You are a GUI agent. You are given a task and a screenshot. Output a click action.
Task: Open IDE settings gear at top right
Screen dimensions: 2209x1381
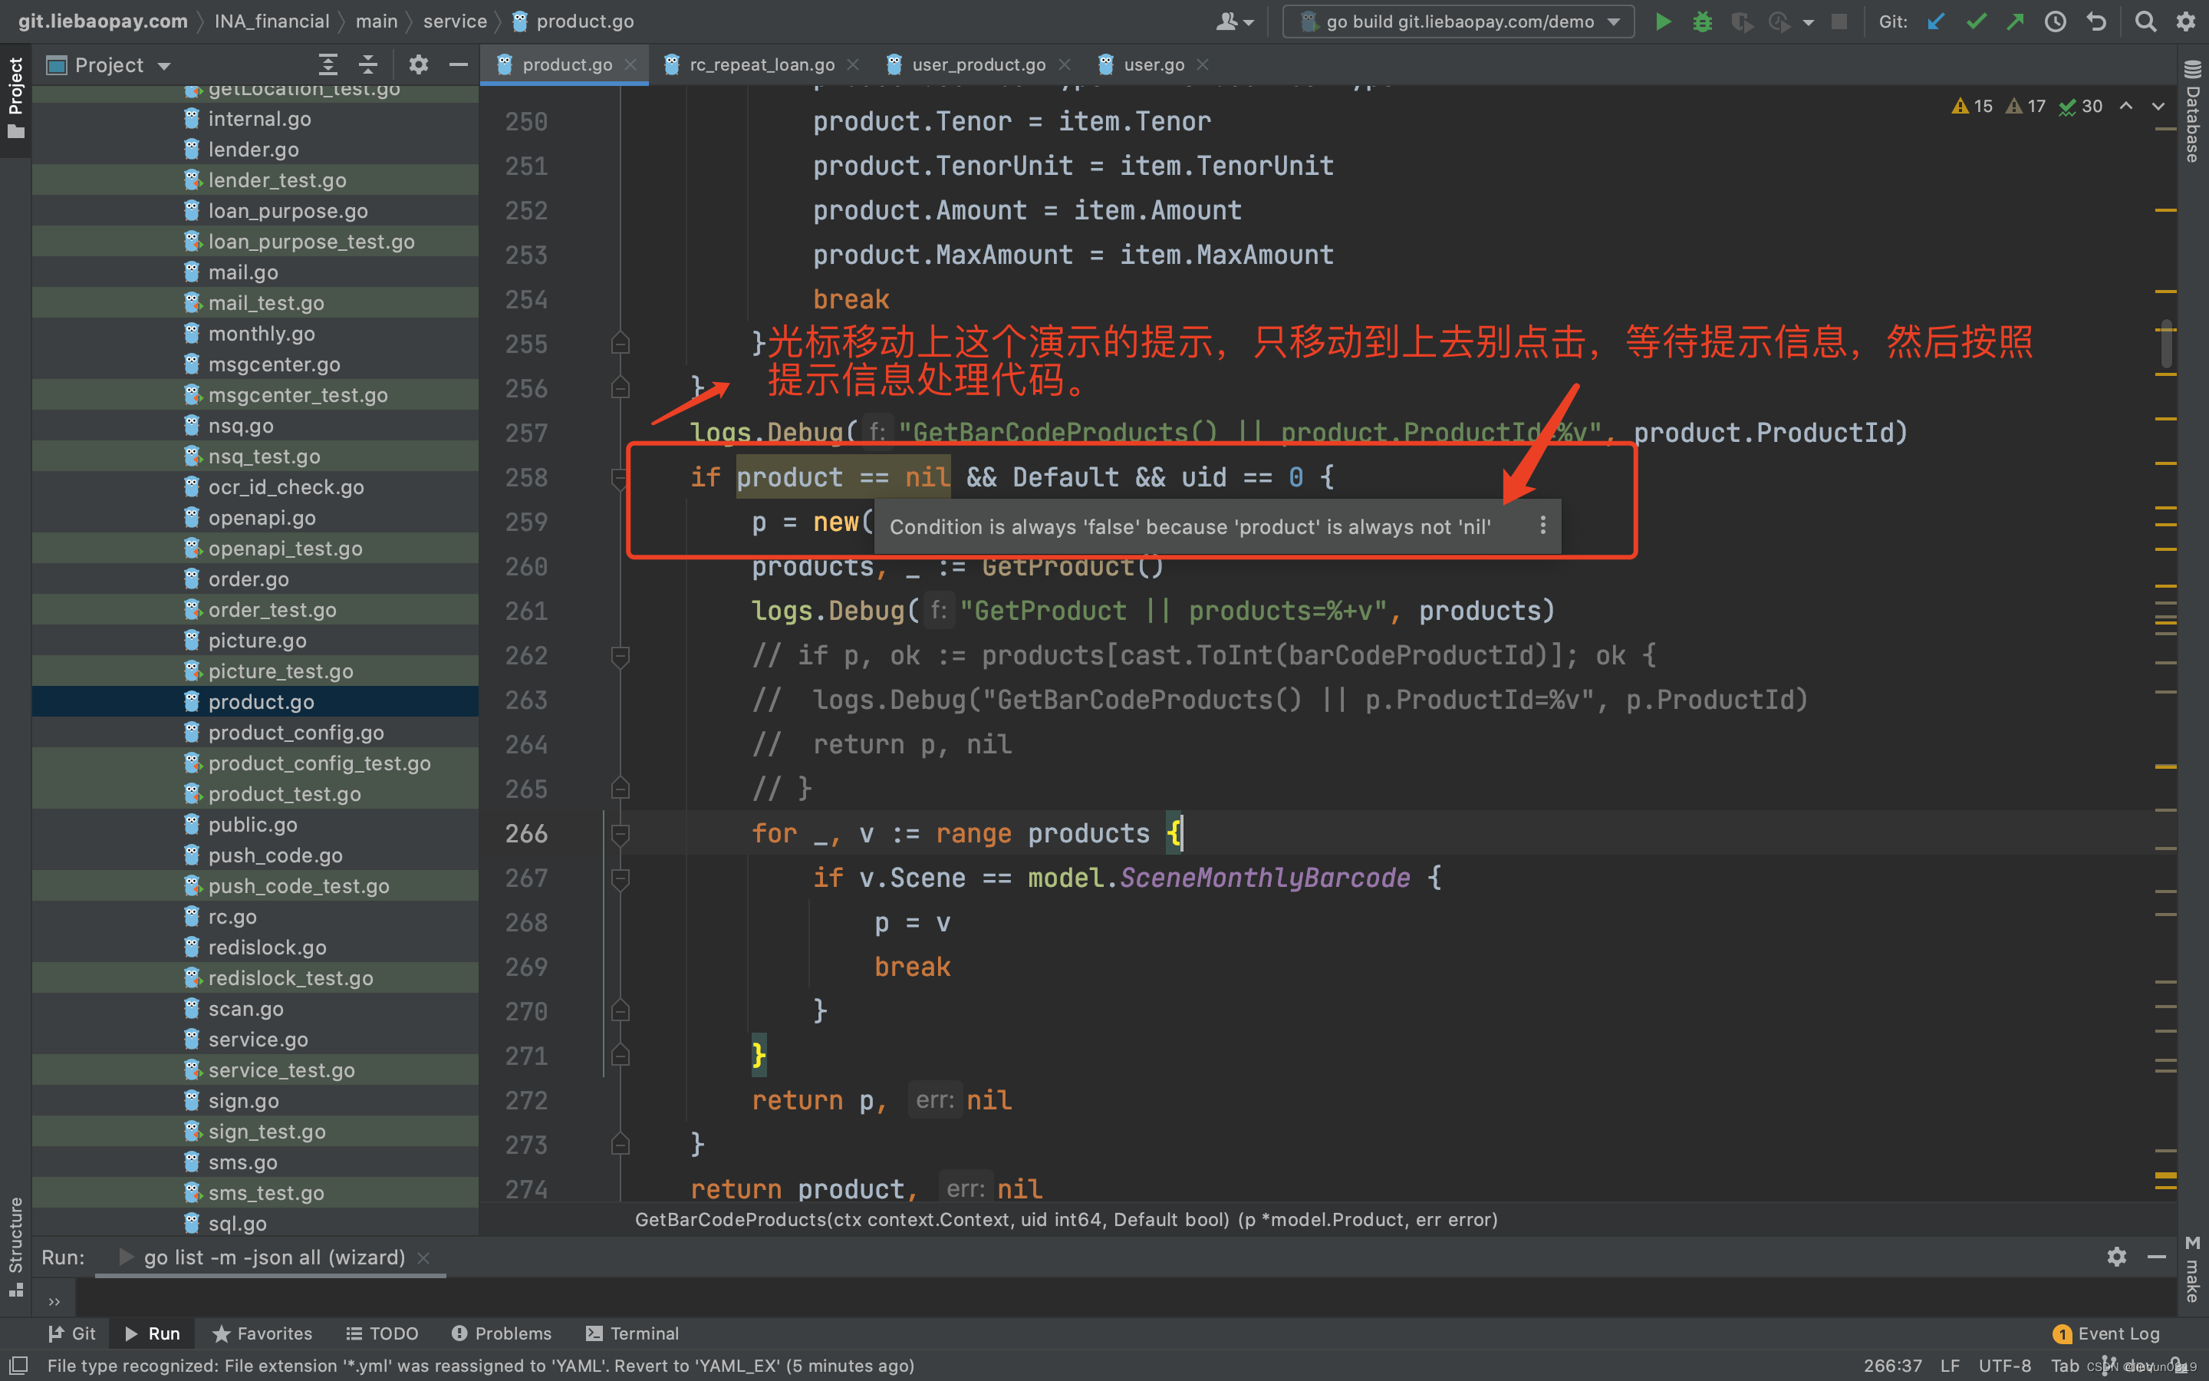coord(2186,21)
